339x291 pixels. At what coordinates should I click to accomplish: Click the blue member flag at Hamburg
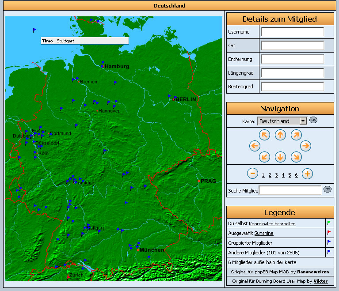[x=103, y=63]
